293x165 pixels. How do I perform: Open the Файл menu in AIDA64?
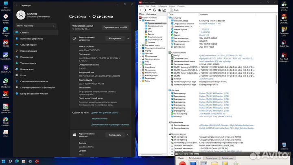(141, 6)
